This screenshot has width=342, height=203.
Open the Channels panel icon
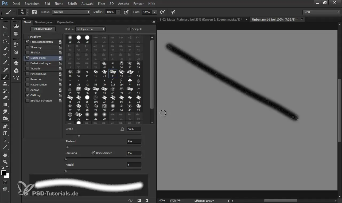coord(16,71)
